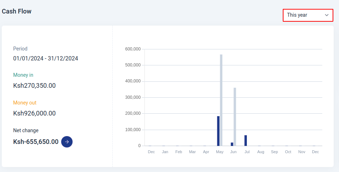Select the small dark blue Jun bar
The image size is (339, 172).
point(232,144)
